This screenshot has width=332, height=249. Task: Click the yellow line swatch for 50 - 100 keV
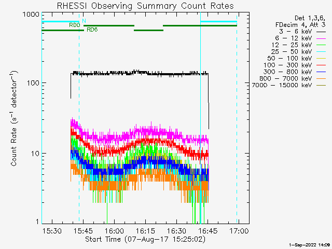click(x=321, y=59)
